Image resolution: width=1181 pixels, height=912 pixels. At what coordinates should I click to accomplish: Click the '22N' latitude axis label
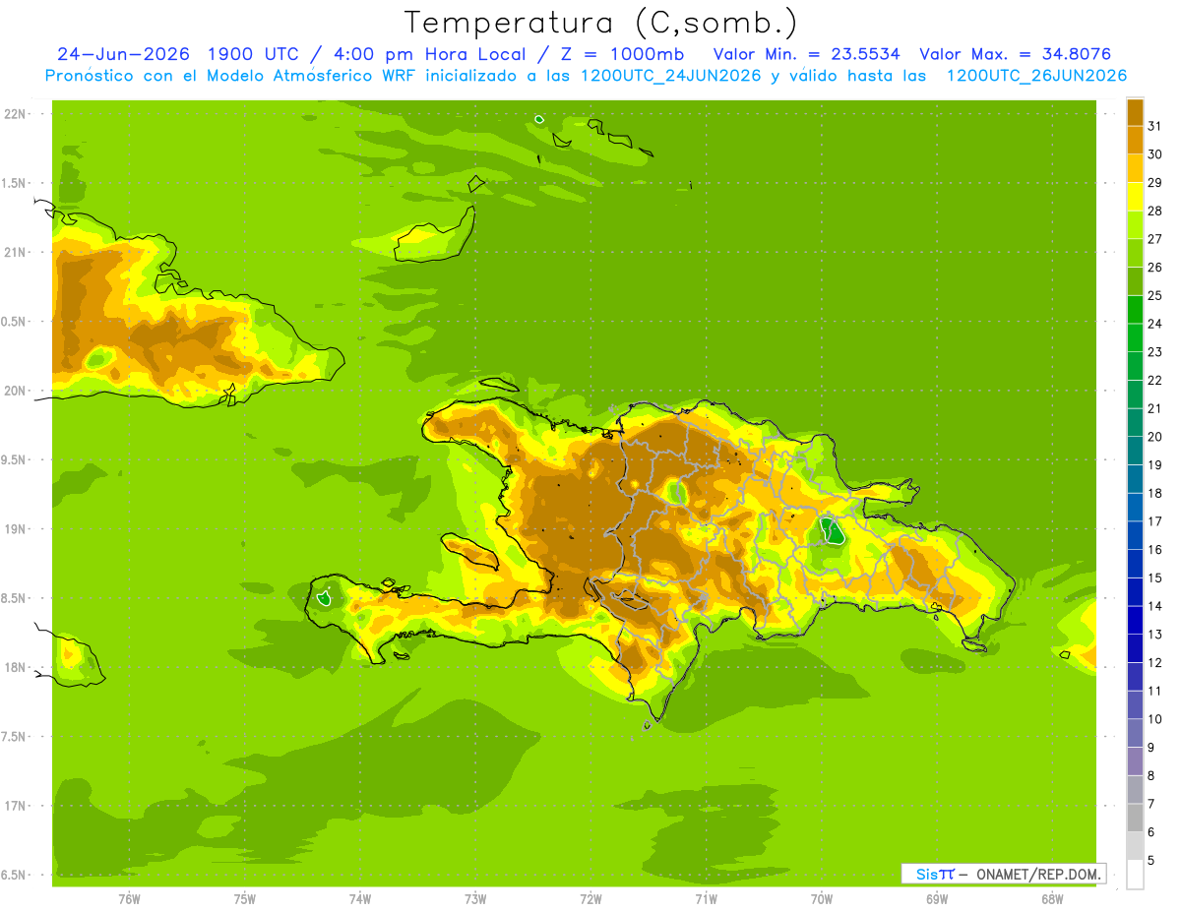click(17, 114)
